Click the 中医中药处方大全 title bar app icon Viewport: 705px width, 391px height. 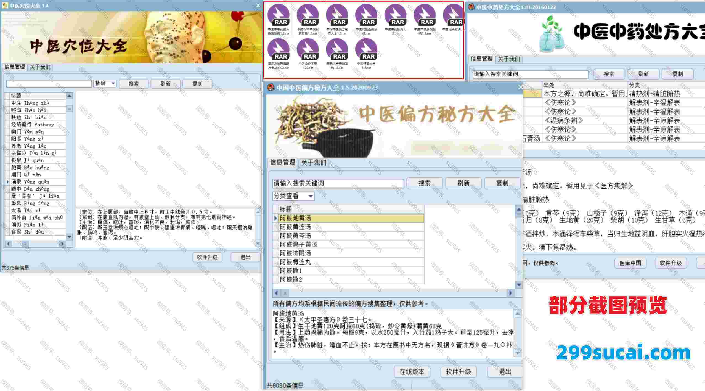click(x=471, y=7)
